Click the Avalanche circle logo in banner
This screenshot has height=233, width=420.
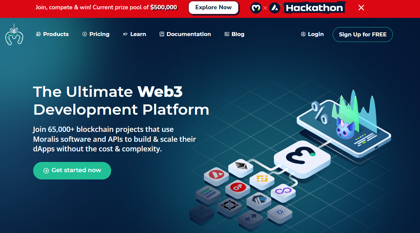[x=275, y=8]
